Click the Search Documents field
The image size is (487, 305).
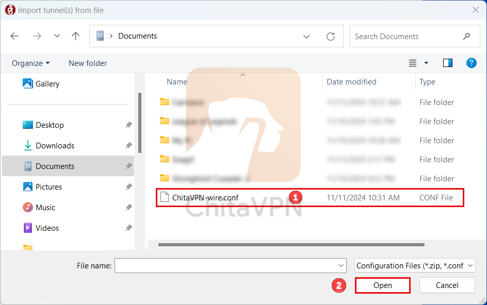pos(405,37)
